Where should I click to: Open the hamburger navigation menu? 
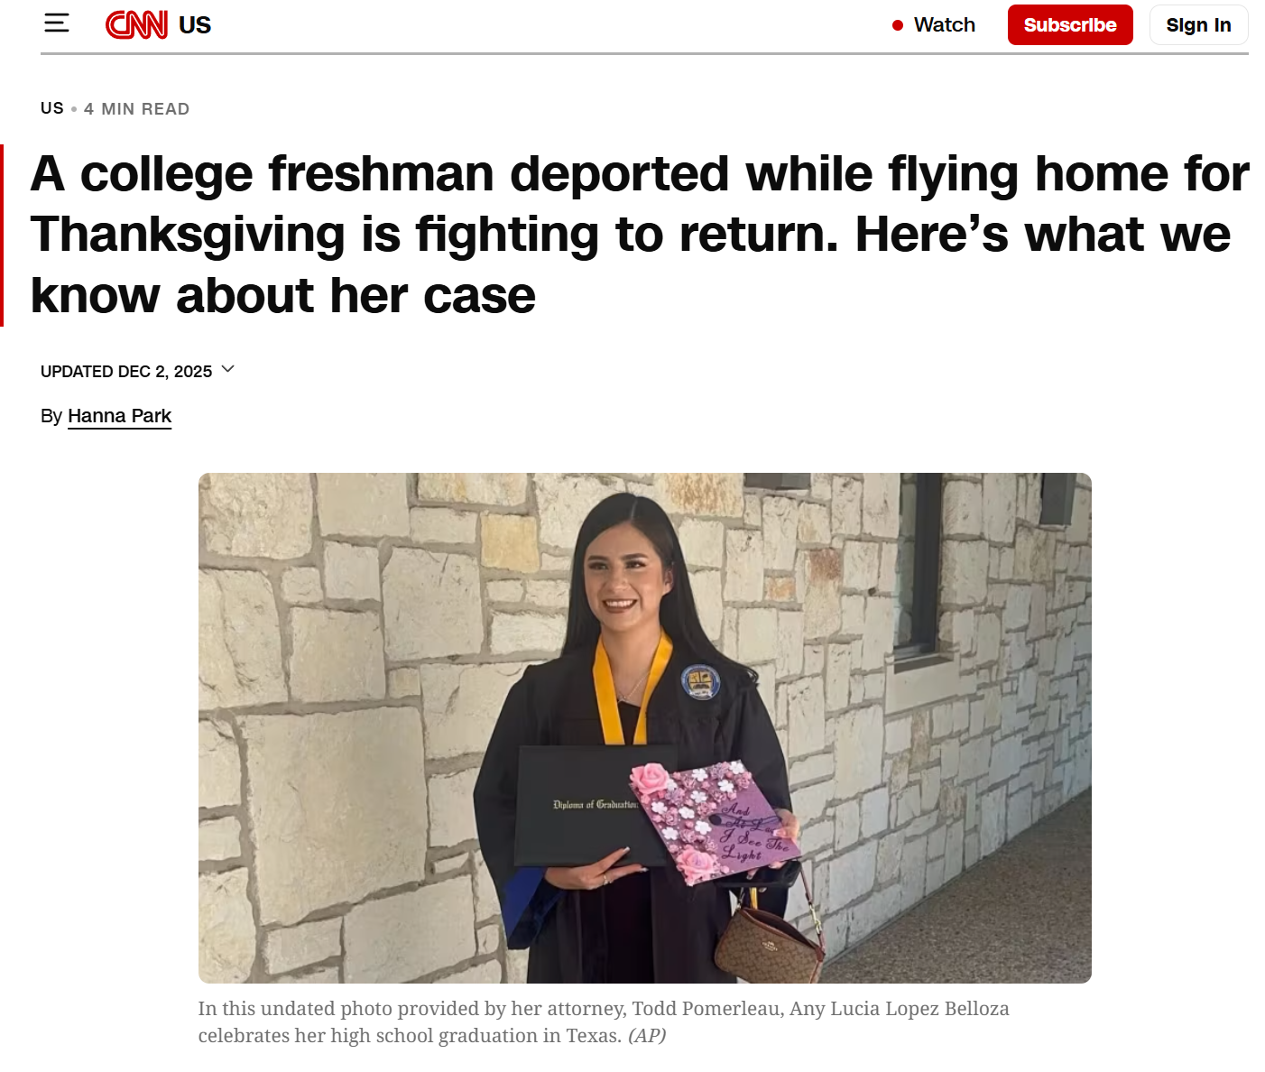(x=56, y=23)
